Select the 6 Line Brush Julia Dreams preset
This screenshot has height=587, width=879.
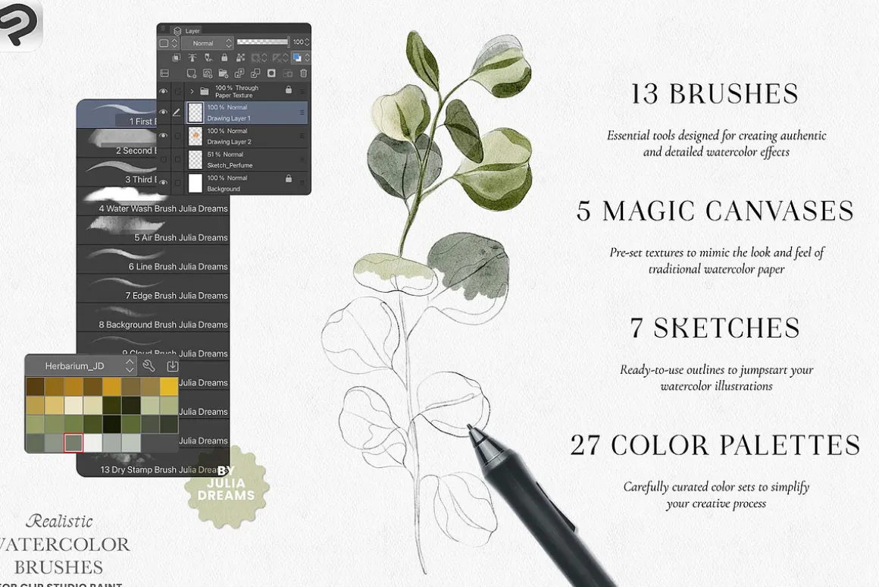153,260
